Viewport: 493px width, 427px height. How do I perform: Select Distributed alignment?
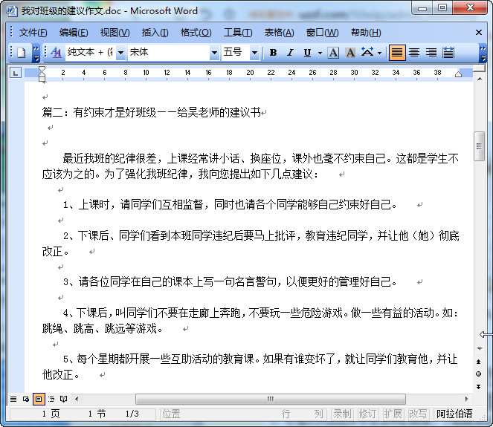(448, 53)
